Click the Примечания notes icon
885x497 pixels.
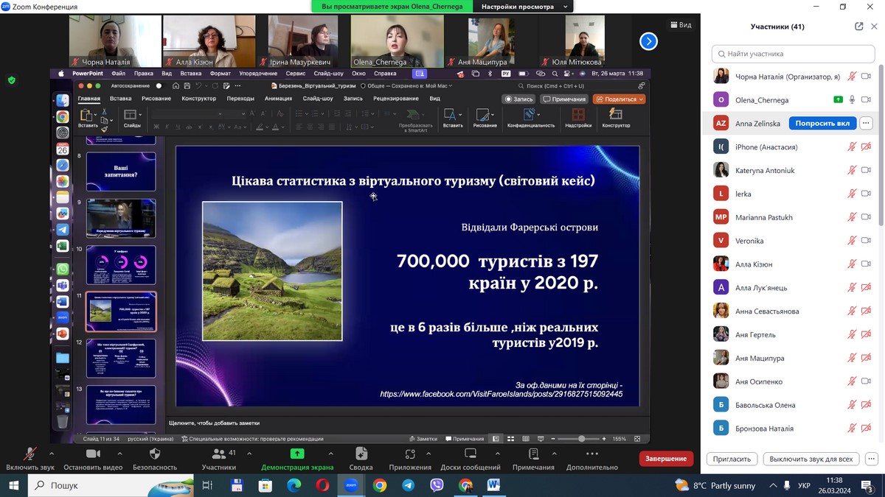(533, 454)
